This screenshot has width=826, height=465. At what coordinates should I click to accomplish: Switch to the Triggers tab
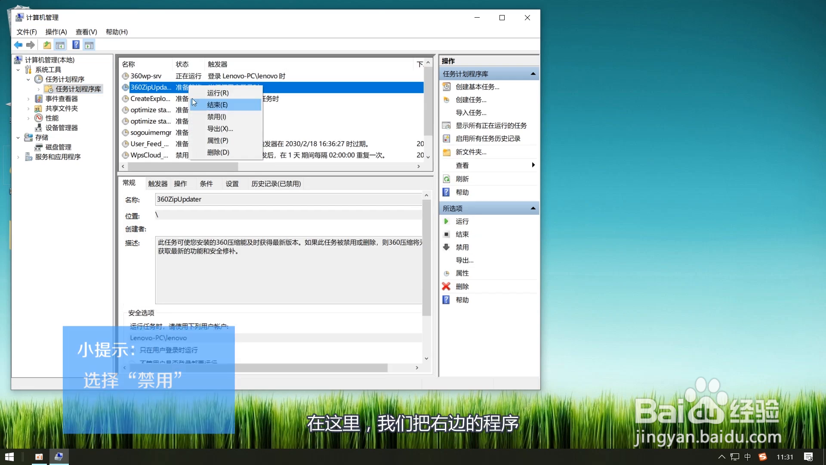pyautogui.click(x=157, y=184)
